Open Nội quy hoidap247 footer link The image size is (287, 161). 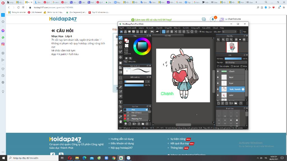122,148
